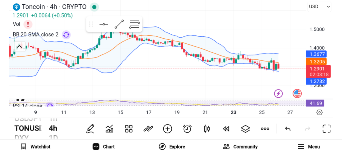Select the horizontal line drawing tool
Image resolution: width=342 pixels, height=154 pixels.
tap(104, 24)
